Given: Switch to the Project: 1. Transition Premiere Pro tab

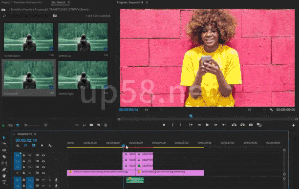Looking at the screenshot, I should point(21,2).
